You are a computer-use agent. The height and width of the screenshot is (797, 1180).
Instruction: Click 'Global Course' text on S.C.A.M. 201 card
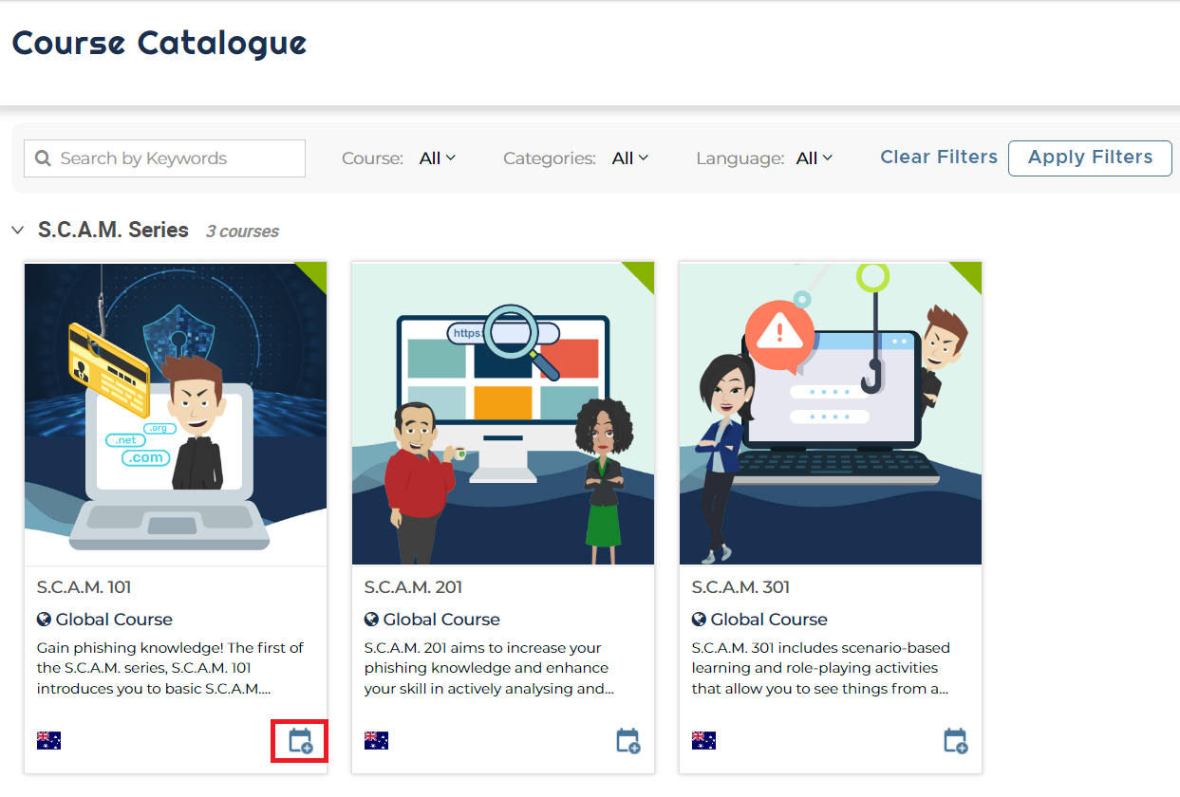[x=441, y=620]
